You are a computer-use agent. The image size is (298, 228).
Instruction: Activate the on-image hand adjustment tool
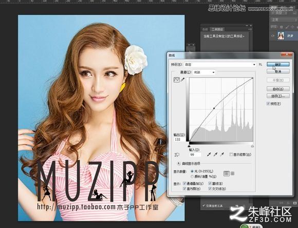pyautogui.click(x=177, y=155)
